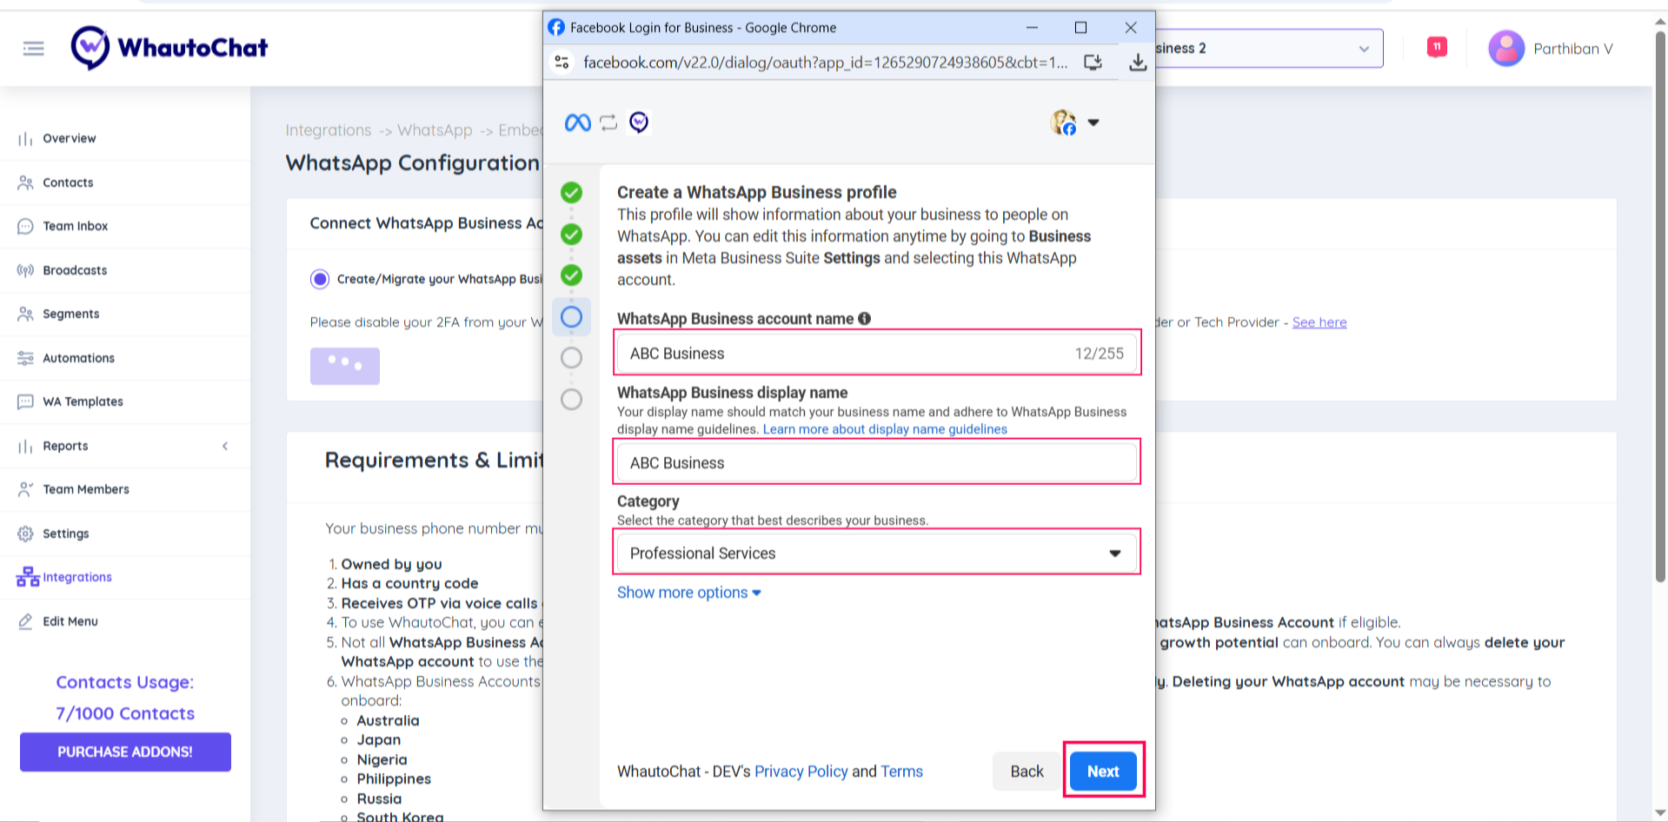Open Edit Menu in the sidebar
The image size is (1668, 822).
pos(70,621)
